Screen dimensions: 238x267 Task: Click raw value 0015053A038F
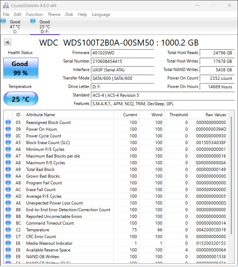[211, 143]
